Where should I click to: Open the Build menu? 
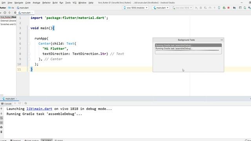coord(55,3)
